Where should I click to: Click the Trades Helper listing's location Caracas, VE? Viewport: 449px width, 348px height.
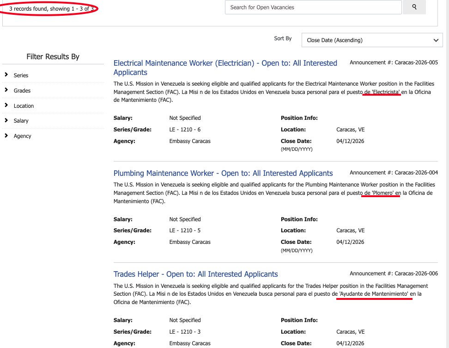351,332
